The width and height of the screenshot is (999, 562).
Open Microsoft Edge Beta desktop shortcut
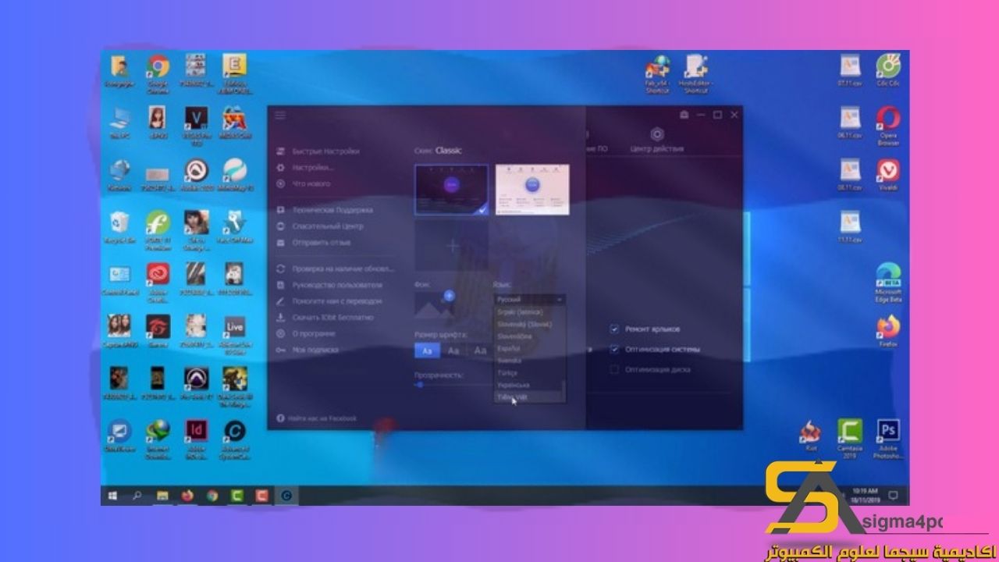coord(888,282)
